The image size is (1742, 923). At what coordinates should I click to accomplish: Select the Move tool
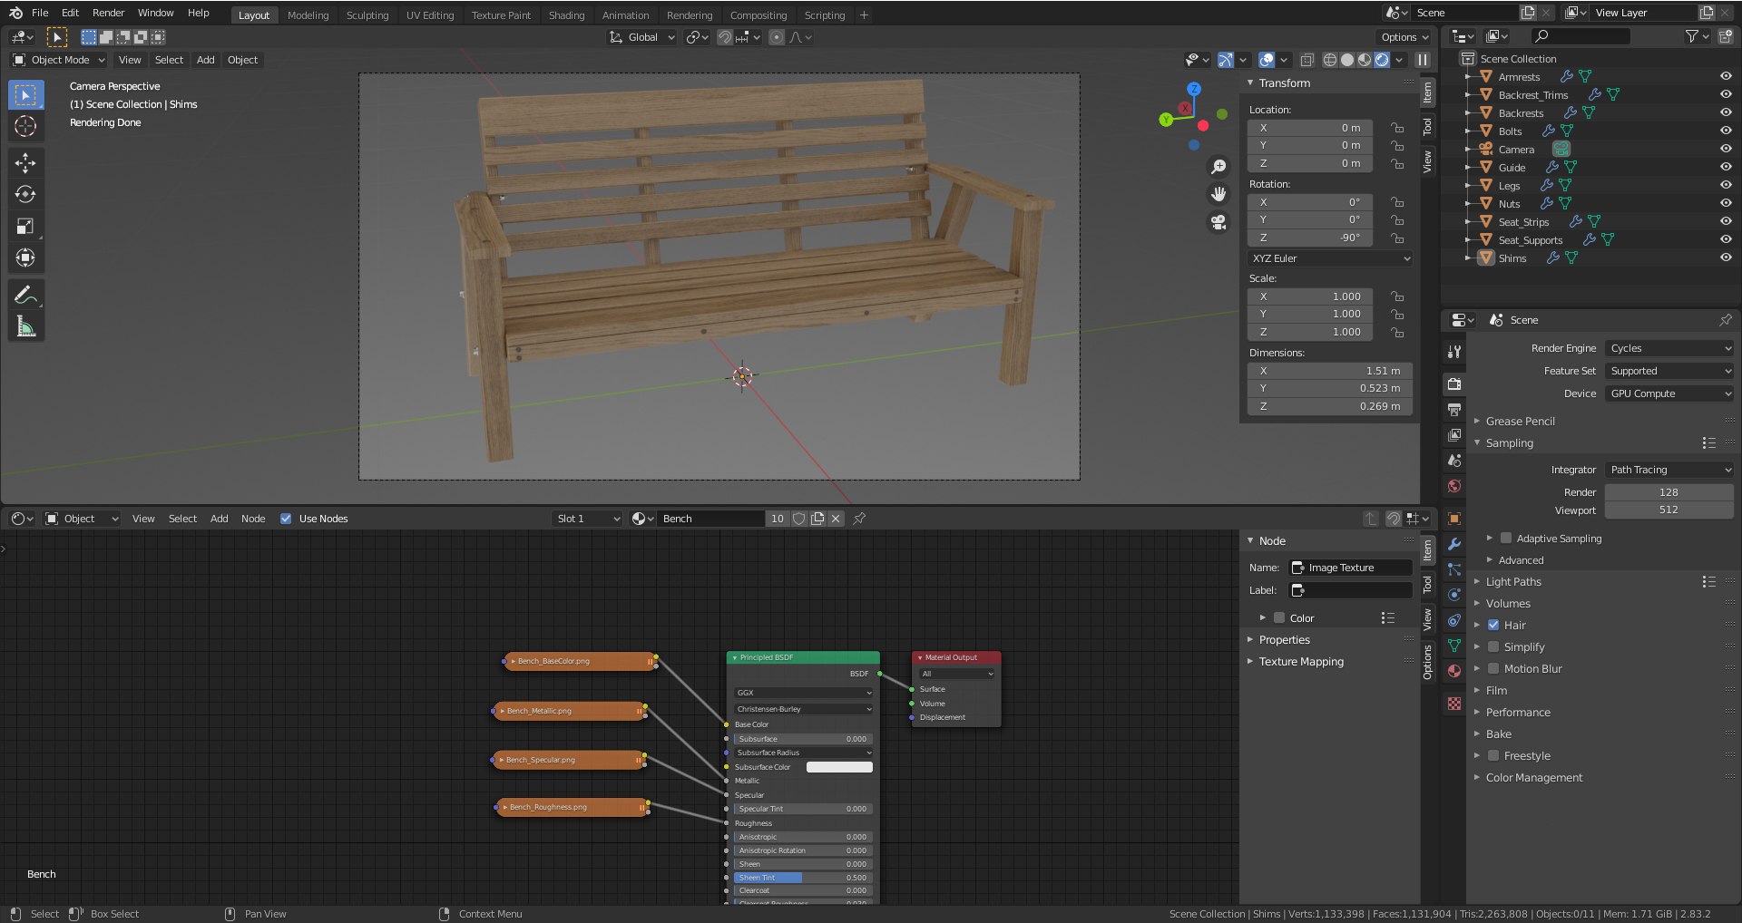click(x=25, y=162)
